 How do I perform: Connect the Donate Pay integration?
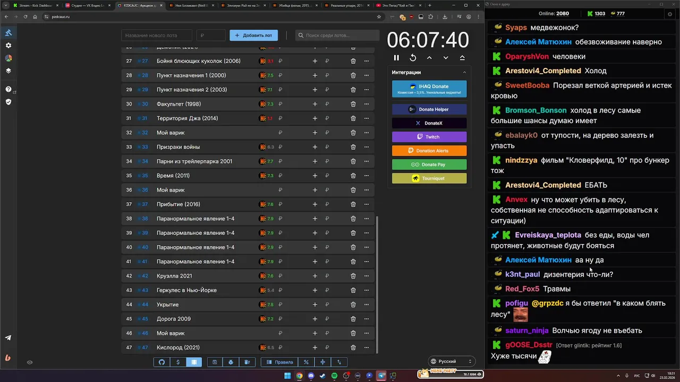coord(429,164)
